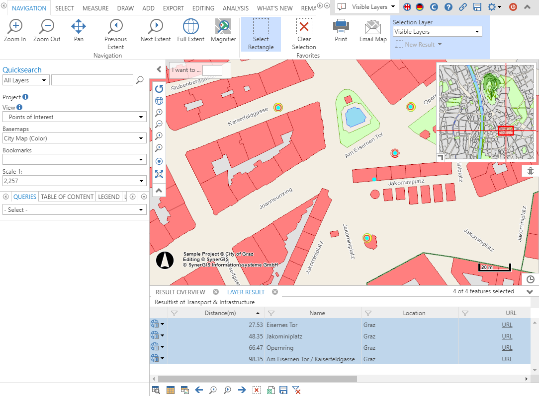Click the Quicksearch text input field

(x=92, y=80)
